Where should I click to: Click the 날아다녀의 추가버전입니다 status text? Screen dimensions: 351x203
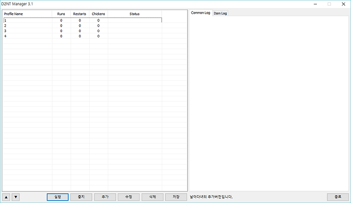(211, 197)
